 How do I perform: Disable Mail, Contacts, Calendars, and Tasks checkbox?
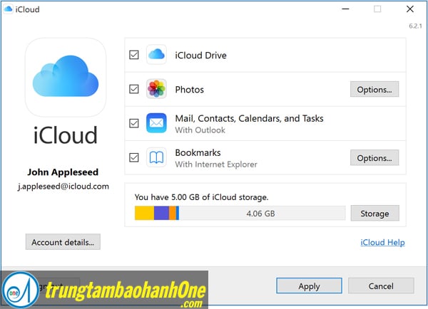[134, 123]
